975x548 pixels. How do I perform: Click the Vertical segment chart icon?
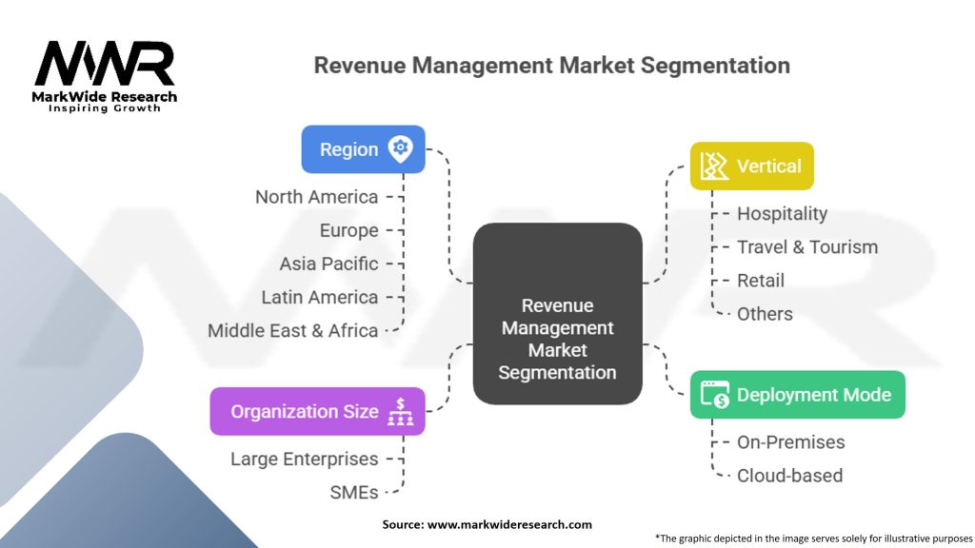point(714,166)
